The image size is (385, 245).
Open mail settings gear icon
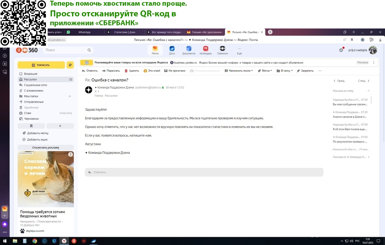[341, 50]
